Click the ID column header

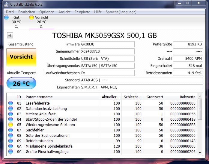coord(19,97)
